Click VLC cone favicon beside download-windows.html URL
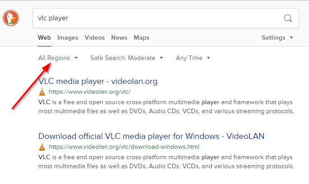309x184 pixels. tap(42, 147)
